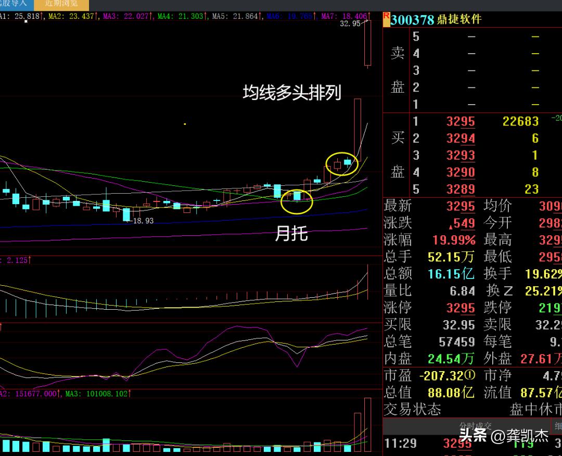The width and height of the screenshot is (562, 456).
Task: Click the 市盈 value -207.32
Action: pyautogui.click(x=448, y=376)
